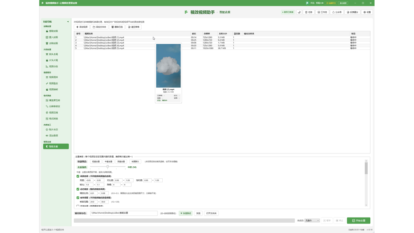
Task: Click the 添加视频 button
Action: 82,27
